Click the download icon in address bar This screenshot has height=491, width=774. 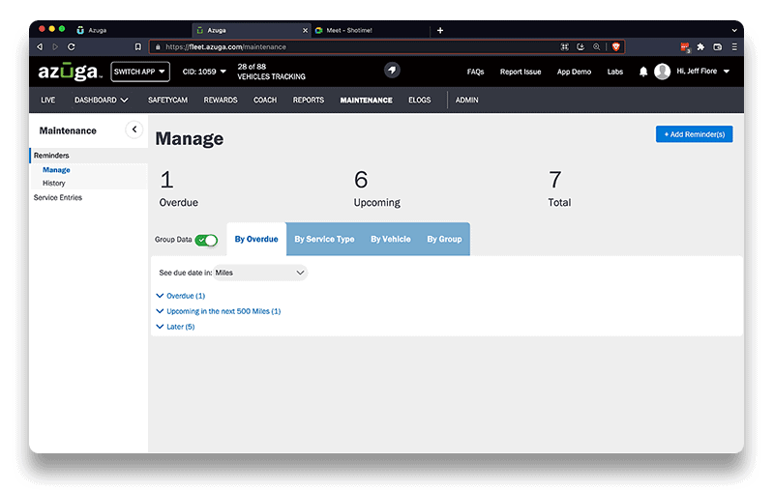tap(580, 46)
